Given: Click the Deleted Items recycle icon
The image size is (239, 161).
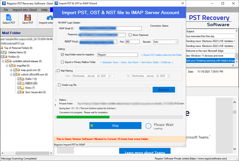Looking at the screenshot, I should 6,52.
